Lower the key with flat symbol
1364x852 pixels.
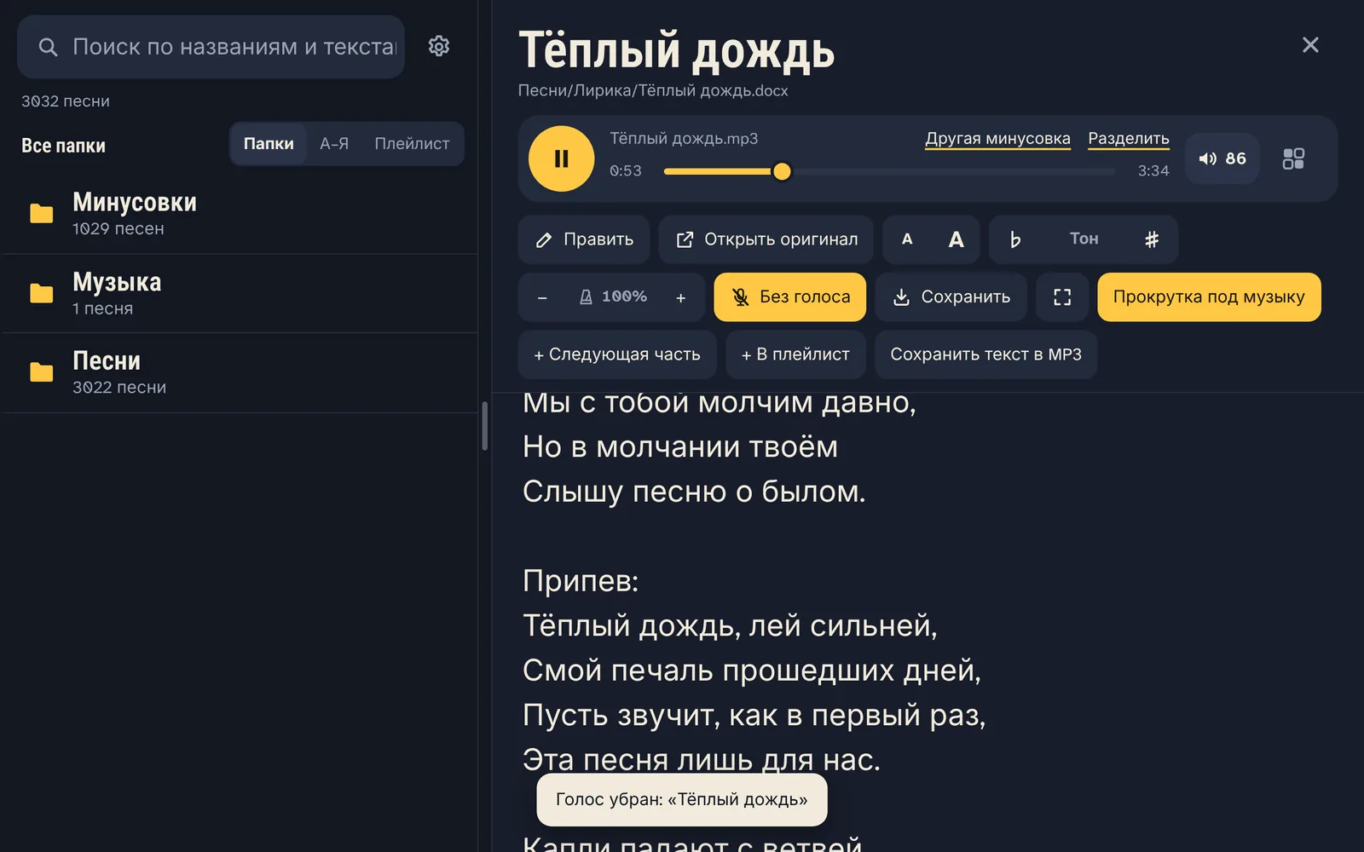click(1014, 239)
